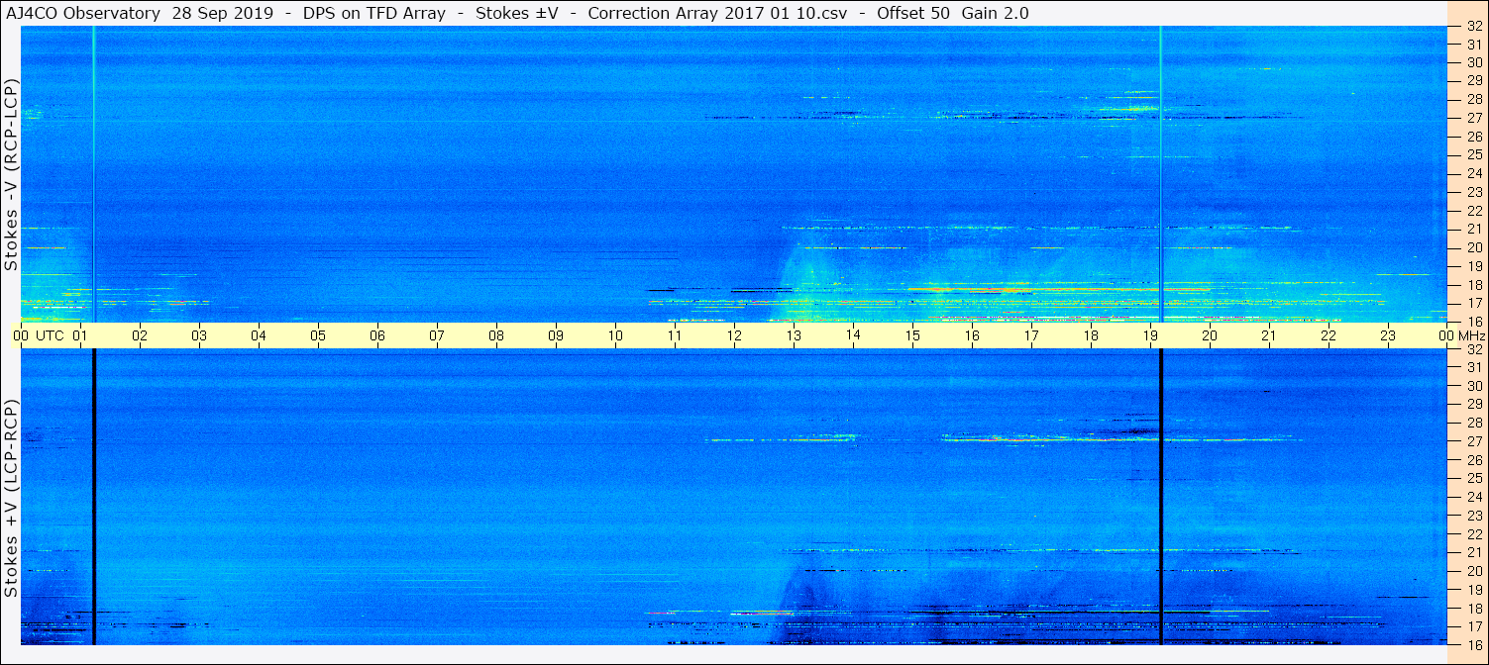Click the 01 UTC hour marker
The width and height of the screenshot is (1489, 665).
coord(80,335)
